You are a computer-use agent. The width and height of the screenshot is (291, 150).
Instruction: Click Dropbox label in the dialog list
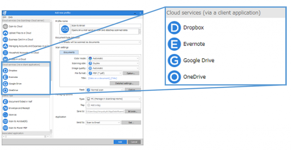[13, 71]
